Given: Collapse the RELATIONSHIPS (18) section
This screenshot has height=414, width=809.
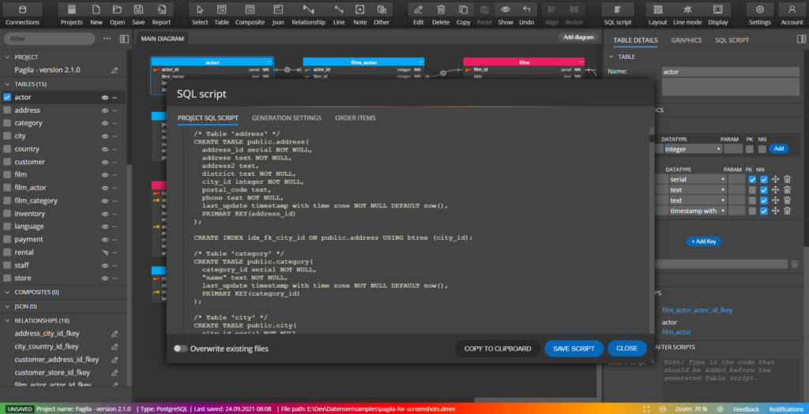Looking at the screenshot, I should coord(7,320).
